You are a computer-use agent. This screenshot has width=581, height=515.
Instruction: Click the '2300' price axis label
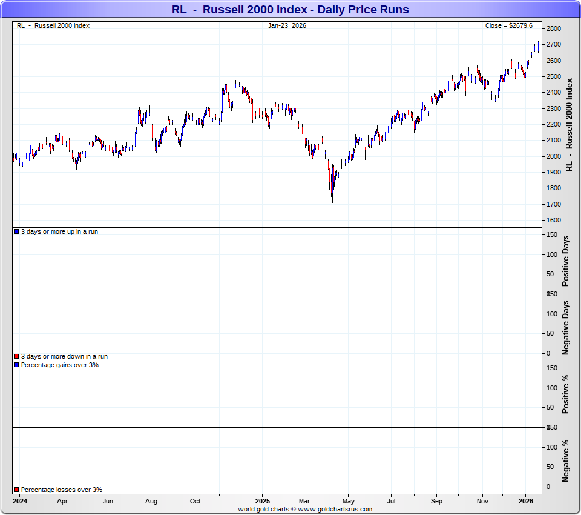[x=554, y=108]
